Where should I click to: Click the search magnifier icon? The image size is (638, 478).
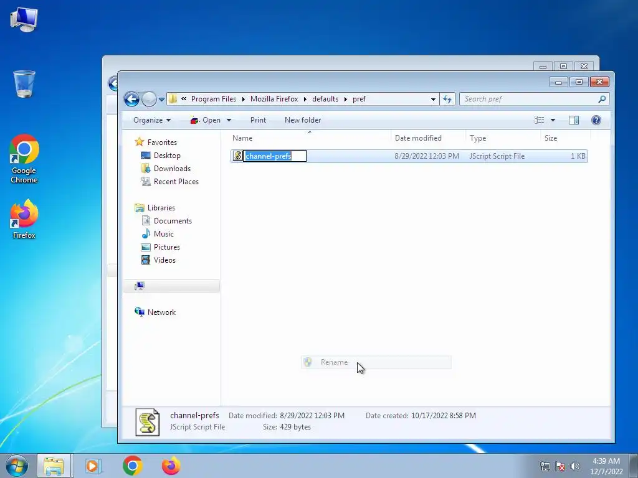(x=602, y=99)
